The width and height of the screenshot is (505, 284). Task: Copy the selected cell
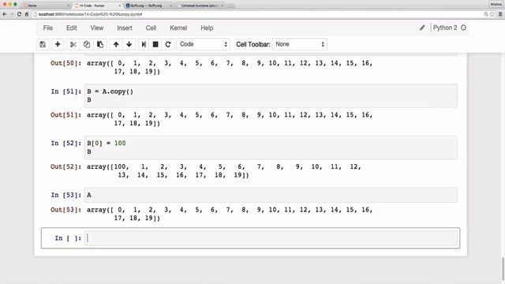[87, 44]
